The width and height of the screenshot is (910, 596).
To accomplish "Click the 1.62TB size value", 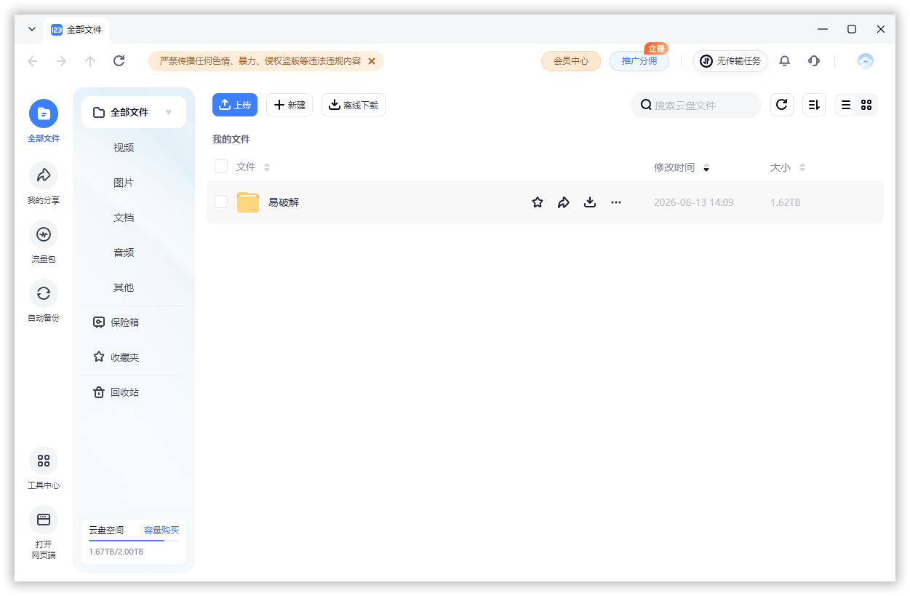I will [x=786, y=202].
